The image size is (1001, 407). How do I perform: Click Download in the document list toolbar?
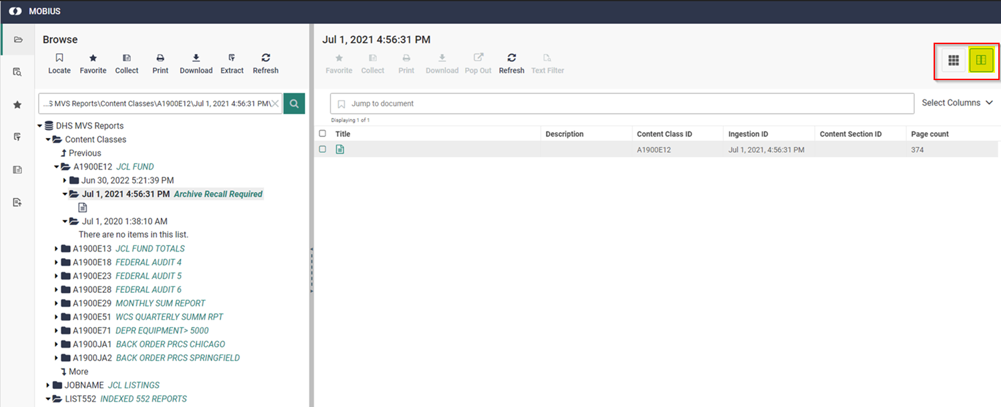click(442, 64)
